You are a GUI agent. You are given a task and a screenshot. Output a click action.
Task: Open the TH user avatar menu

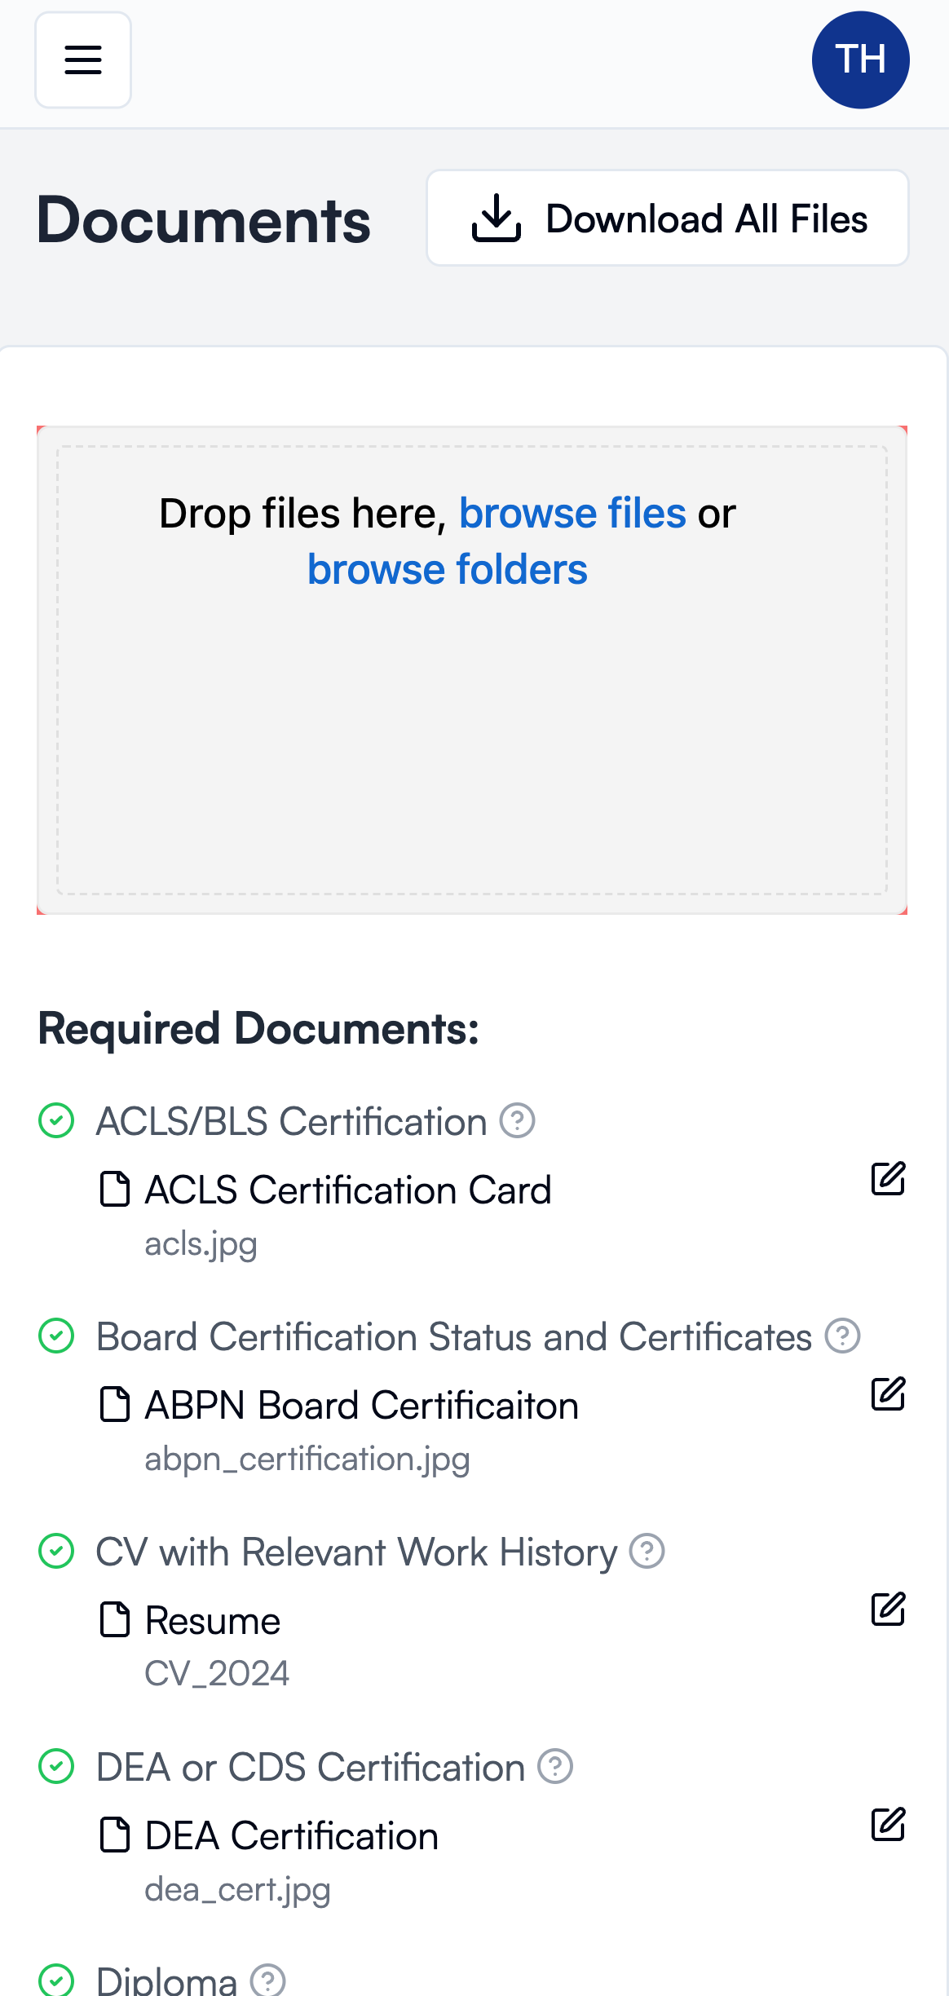pyautogui.click(x=860, y=60)
